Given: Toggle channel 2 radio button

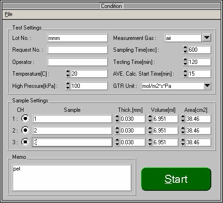Looking at the screenshot, I should [x=25, y=130].
